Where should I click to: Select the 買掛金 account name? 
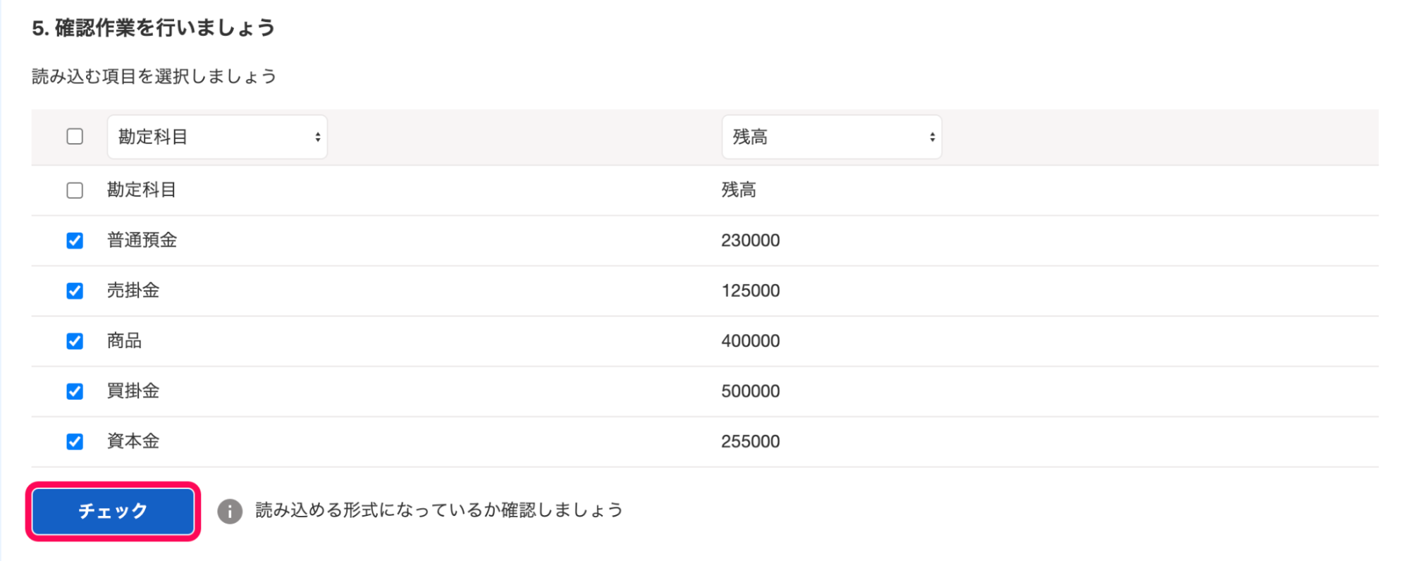point(133,391)
